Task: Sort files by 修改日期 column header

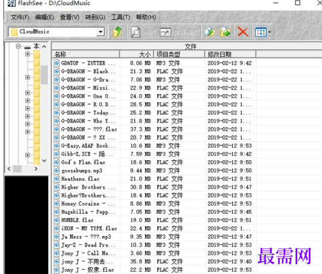Action: pos(230,54)
